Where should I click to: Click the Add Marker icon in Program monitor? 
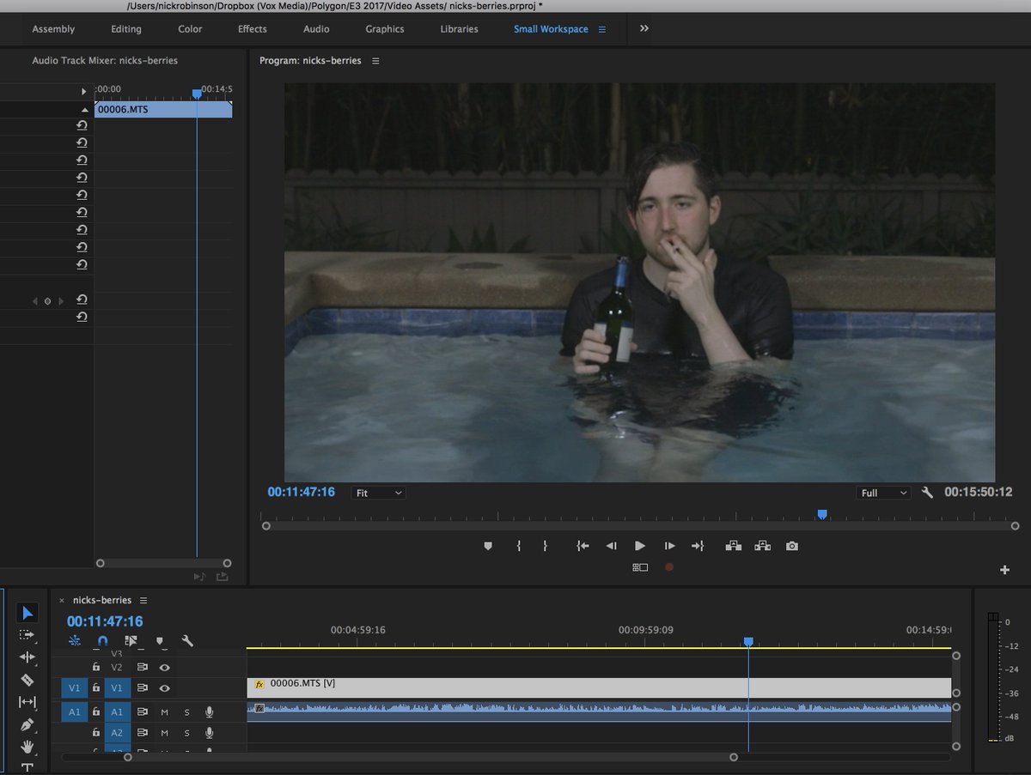488,546
